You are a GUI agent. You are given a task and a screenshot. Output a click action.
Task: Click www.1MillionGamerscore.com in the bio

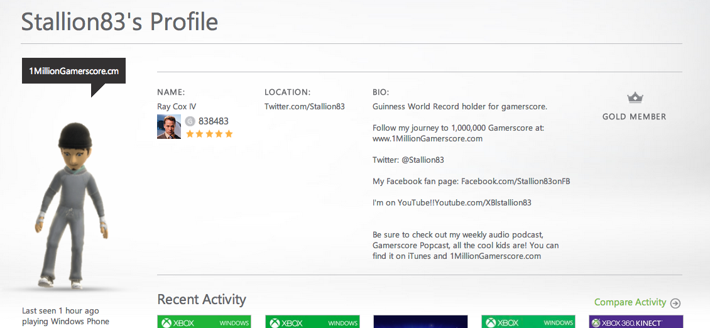(427, 139)
